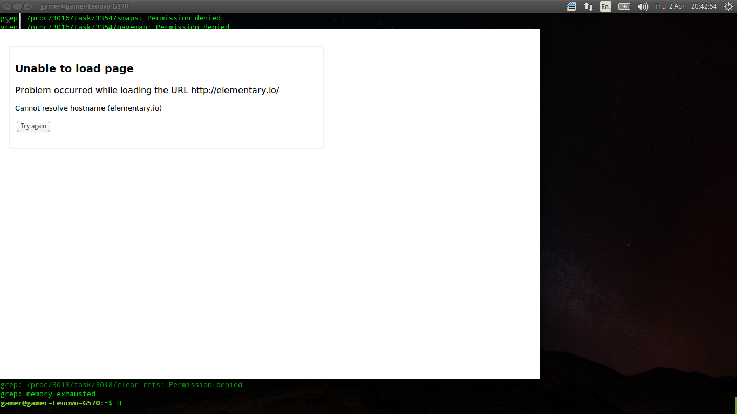Click the Try again button
Screen dimensions: 737x414
coord(33,126)
